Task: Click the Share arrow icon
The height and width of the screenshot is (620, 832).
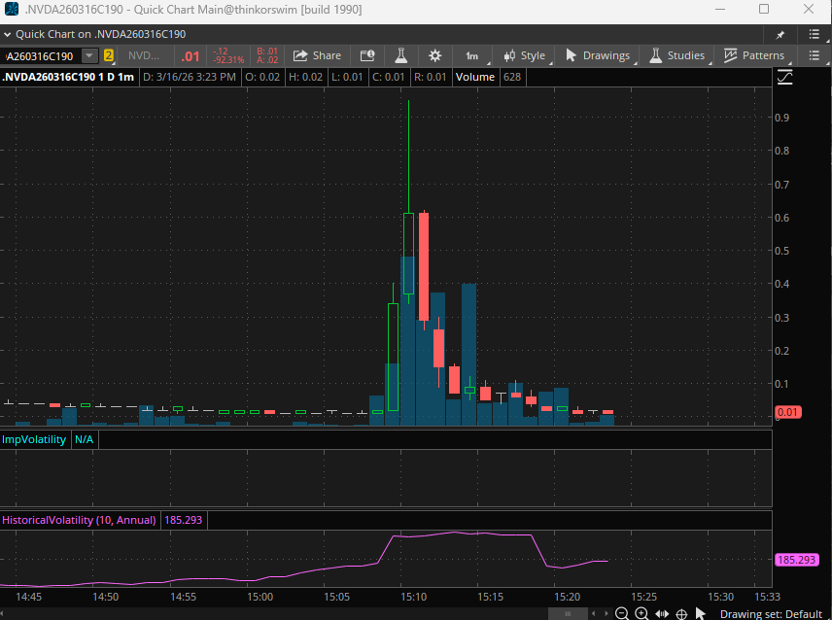Action: (x=300, y=55)
